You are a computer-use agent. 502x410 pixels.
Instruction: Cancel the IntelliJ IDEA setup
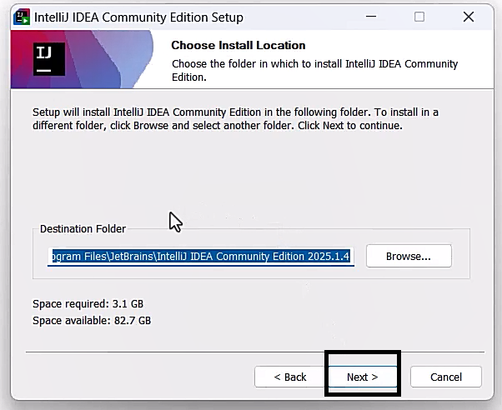coord(446,377)
